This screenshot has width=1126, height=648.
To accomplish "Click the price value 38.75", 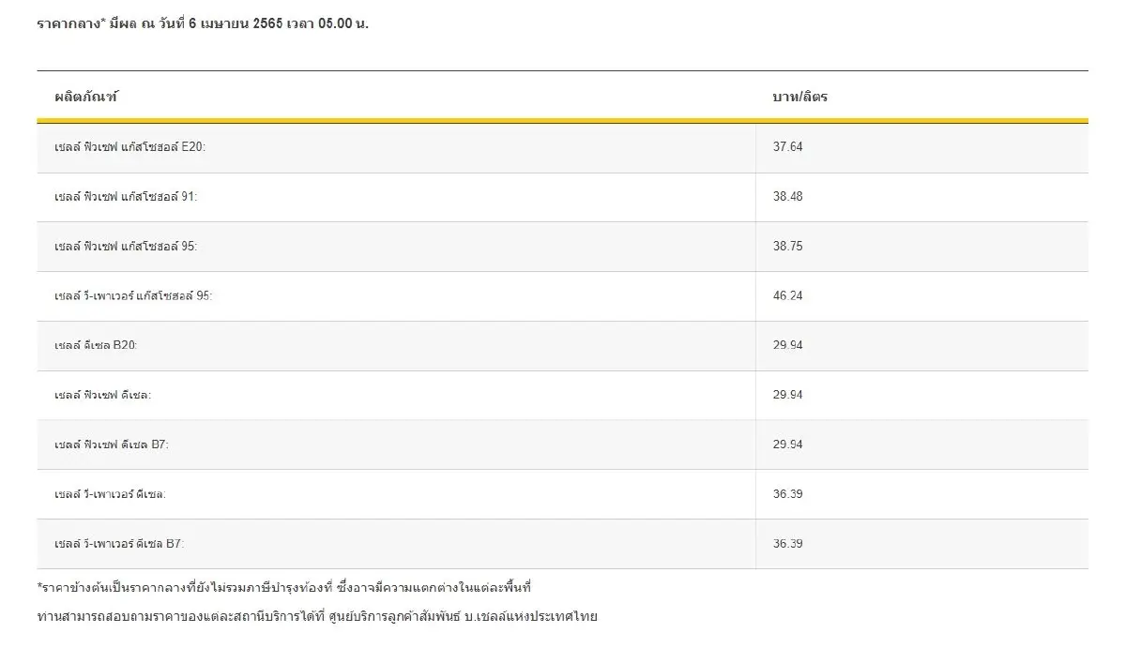I will pyautogui.click(x=787, y=247).
